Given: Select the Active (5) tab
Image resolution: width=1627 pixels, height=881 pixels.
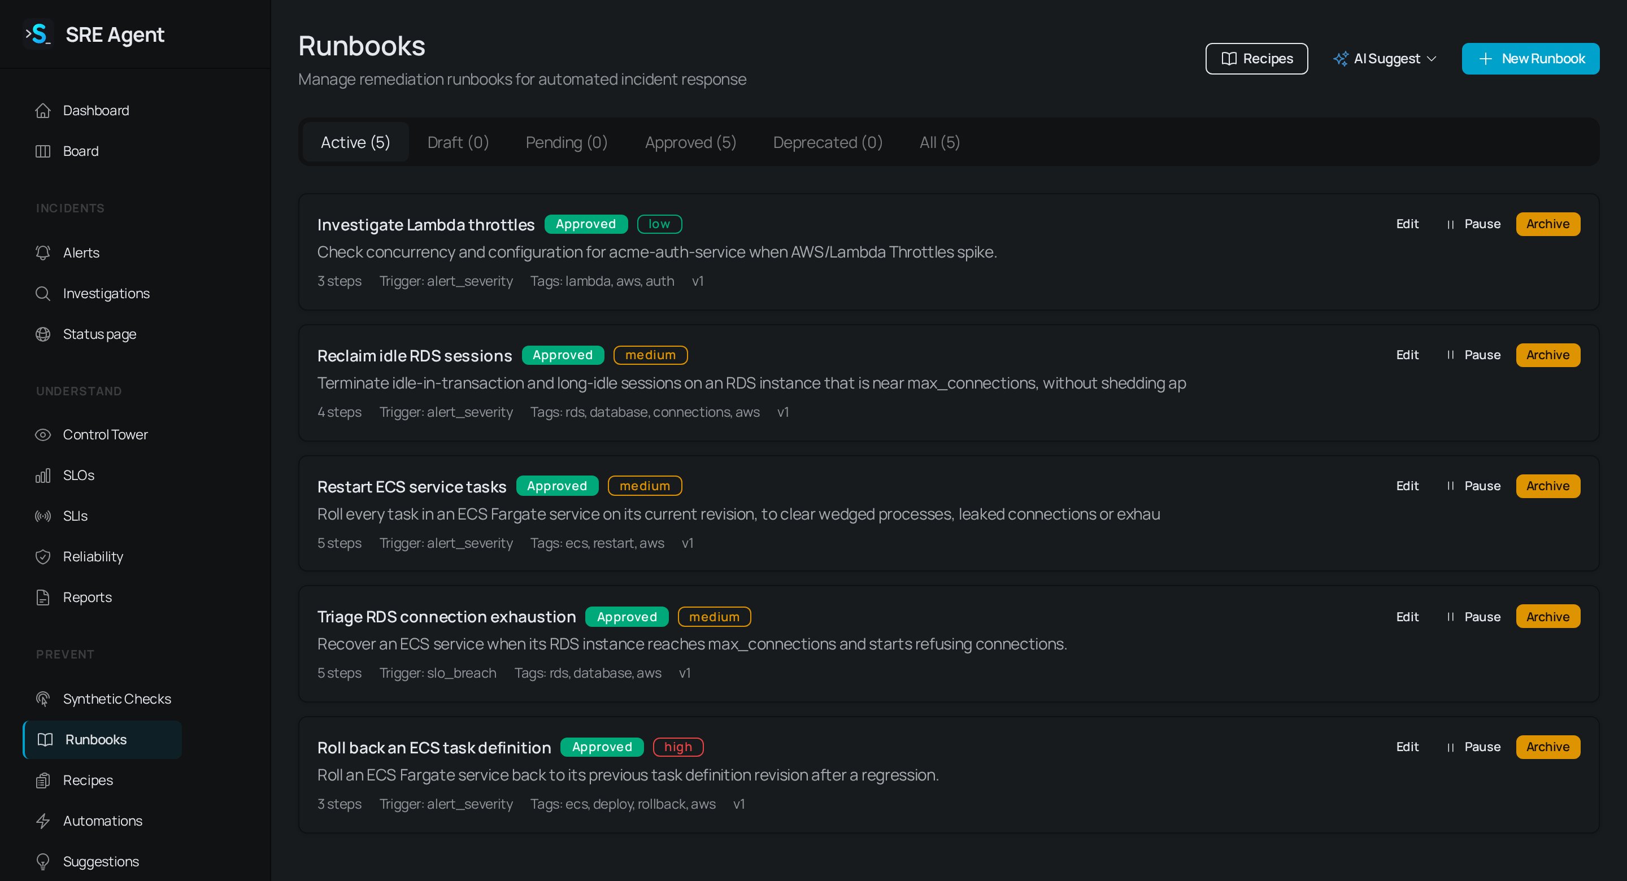Looking at the screenshot, I should click(x=355, y=143).
